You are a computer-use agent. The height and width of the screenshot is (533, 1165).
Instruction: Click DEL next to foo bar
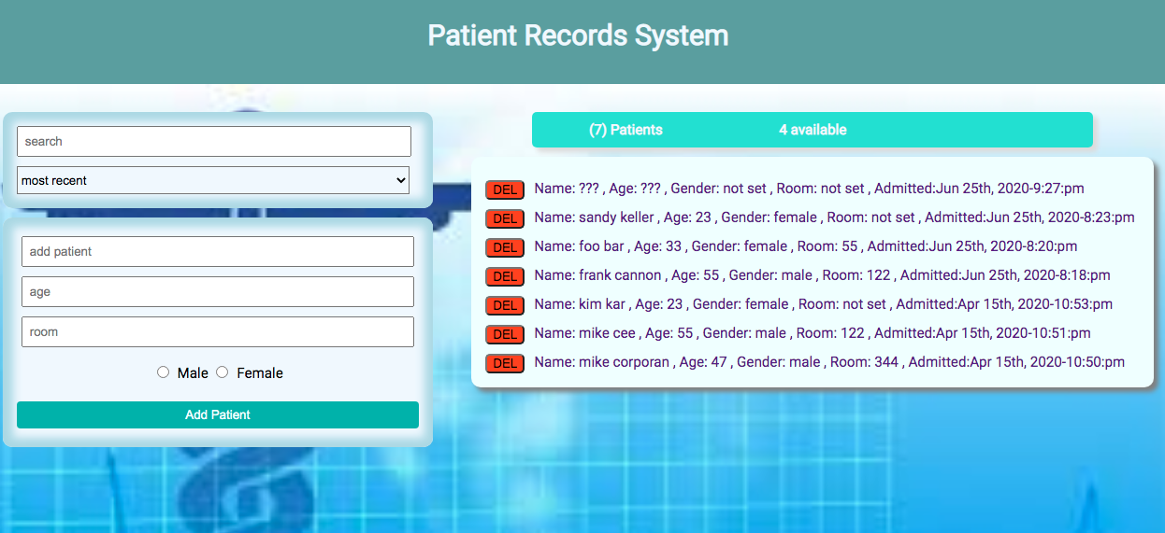505,247
